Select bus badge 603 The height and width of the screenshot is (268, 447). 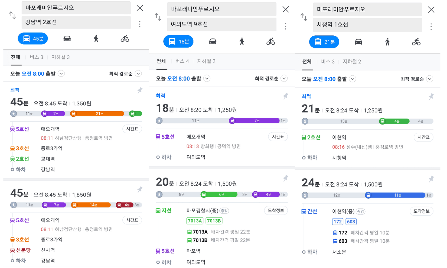coord(351,222)
